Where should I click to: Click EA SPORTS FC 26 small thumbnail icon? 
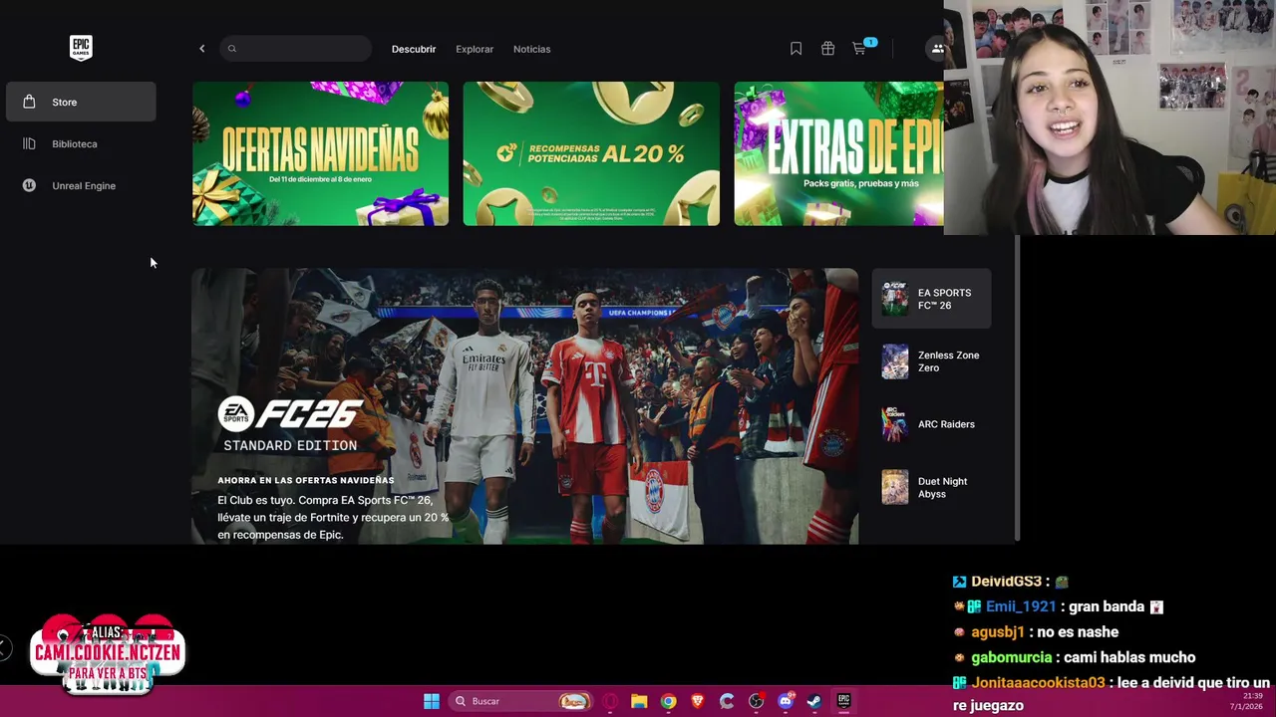pos(895,299)
